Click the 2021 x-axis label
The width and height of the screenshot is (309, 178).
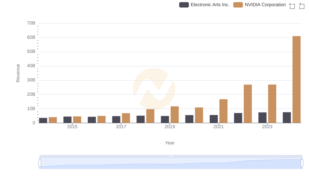click(218, 127)
